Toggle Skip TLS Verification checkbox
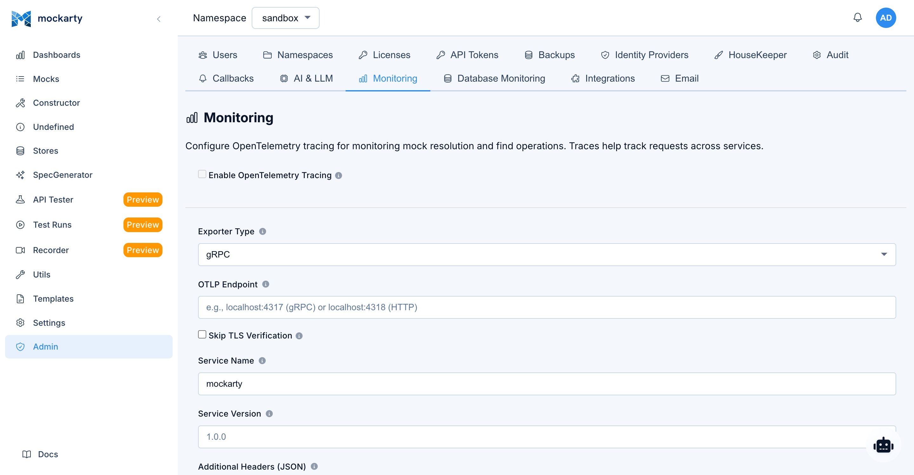The height and width of the screenshot is (475, 914). (202, 334)
